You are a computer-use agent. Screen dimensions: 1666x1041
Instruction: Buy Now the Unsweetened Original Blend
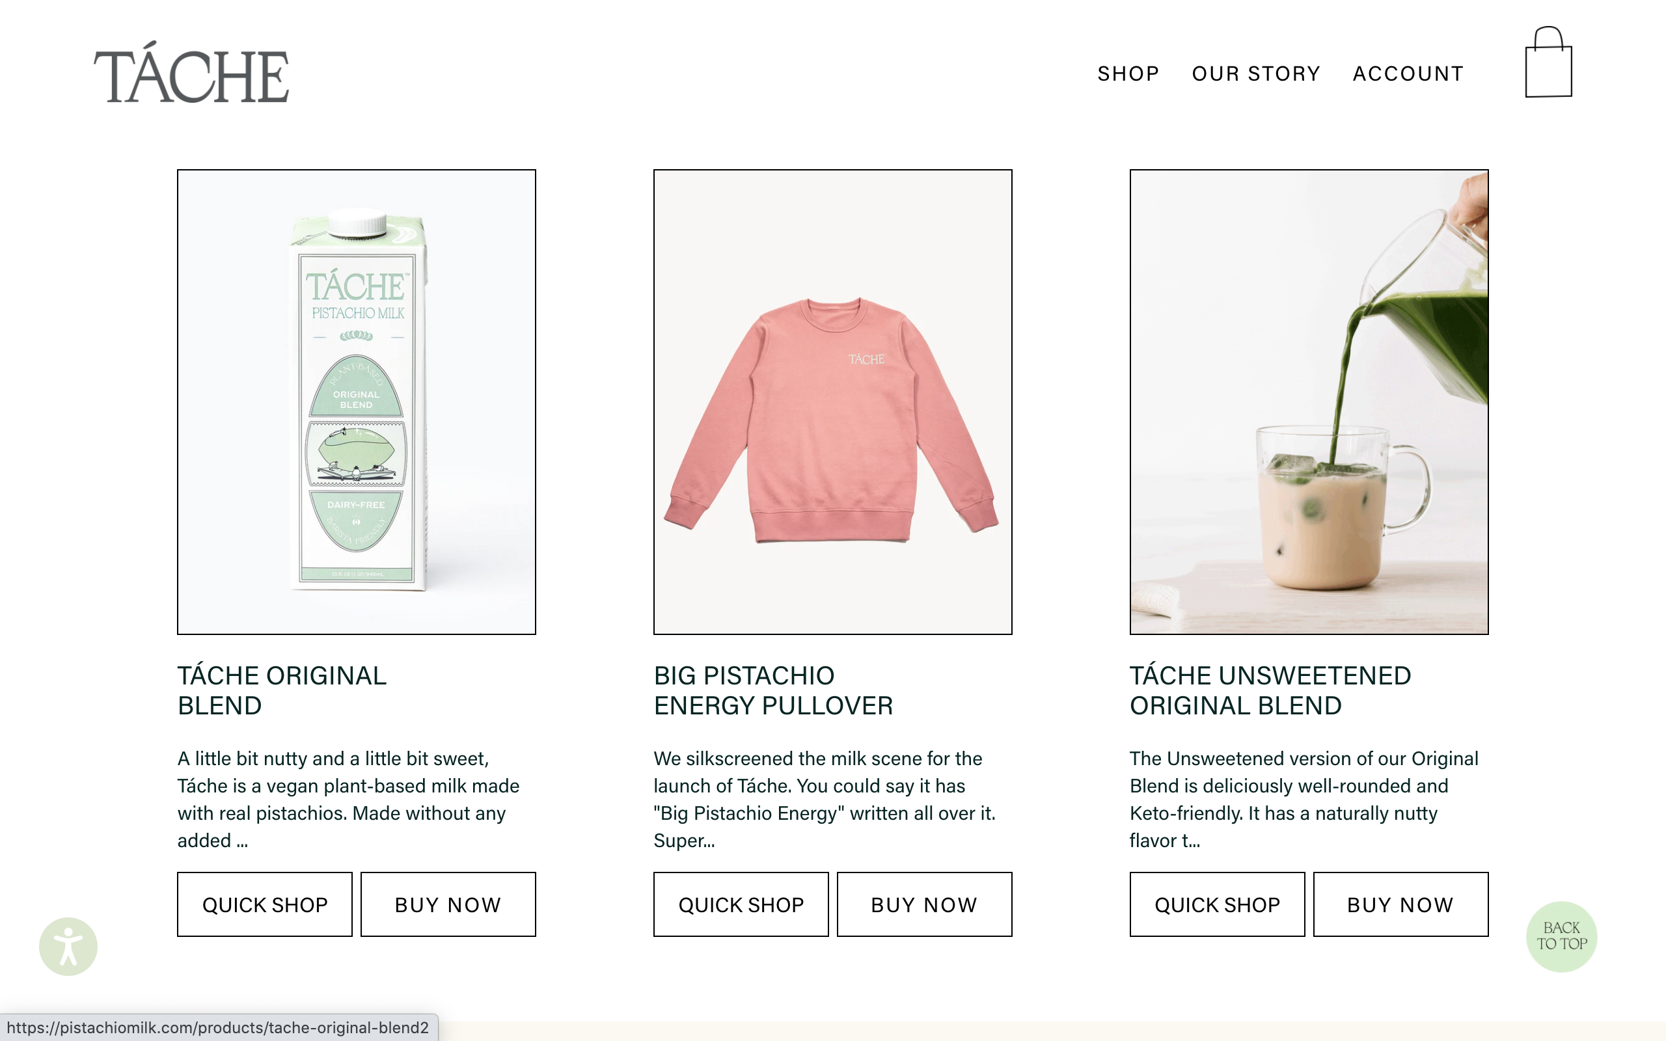1401,904
